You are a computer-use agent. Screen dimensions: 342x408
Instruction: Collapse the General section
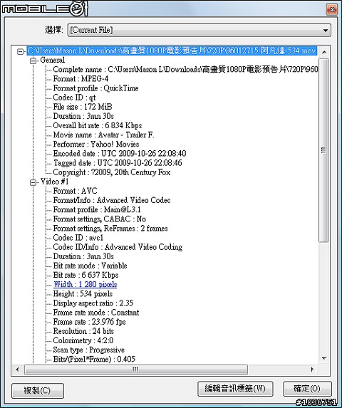pos(33,61)
